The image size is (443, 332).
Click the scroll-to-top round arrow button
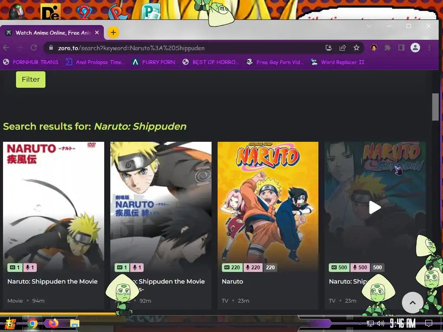pyautogui.click(x=412, y=302)
